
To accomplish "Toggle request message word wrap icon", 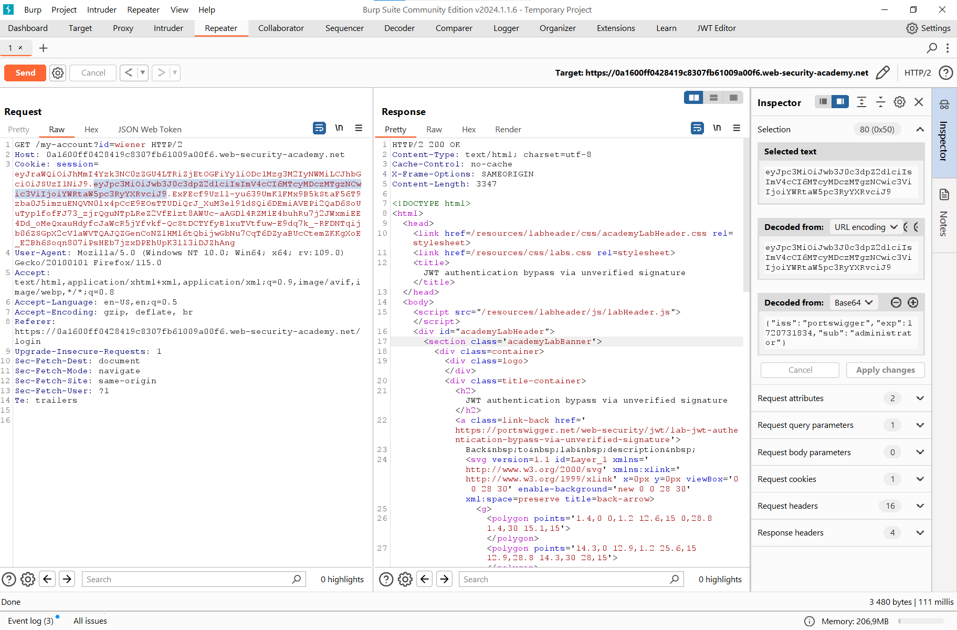I will pos(319,128).
